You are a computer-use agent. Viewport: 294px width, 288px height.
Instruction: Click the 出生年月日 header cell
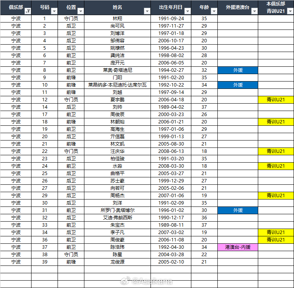click(171, 7)
